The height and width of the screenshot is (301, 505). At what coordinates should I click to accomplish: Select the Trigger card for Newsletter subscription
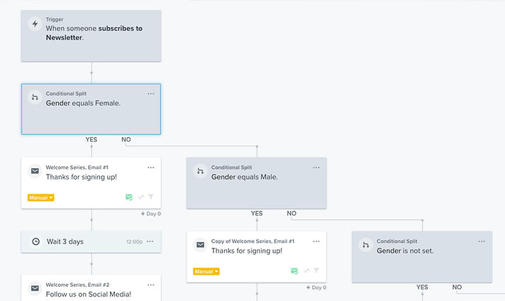point(91,35)
